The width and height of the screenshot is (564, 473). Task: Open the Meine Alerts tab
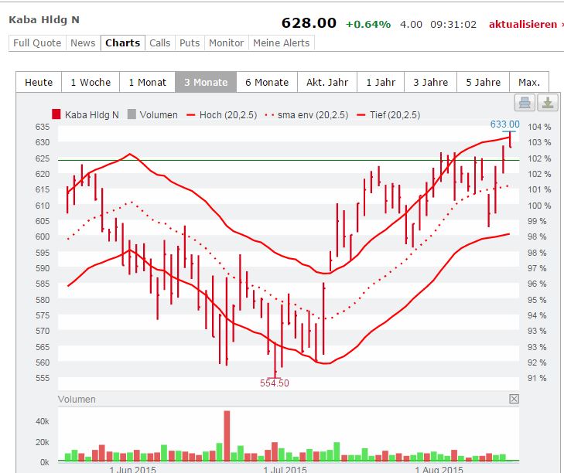tap(282, 43)
